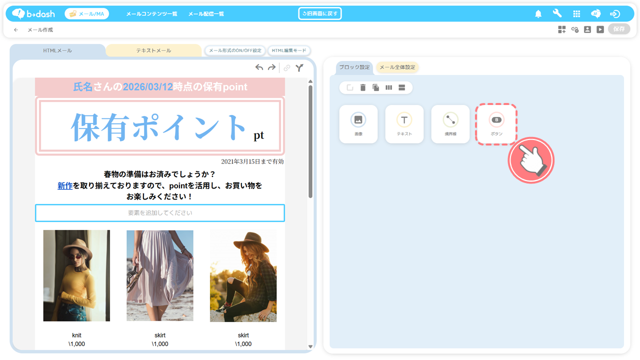Insert a 境界線 (divider) element

coord(450,124)
